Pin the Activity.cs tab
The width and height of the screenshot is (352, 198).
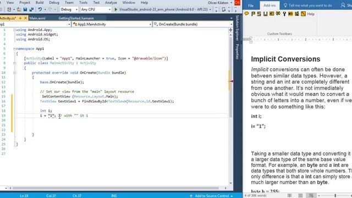[20, 18]
